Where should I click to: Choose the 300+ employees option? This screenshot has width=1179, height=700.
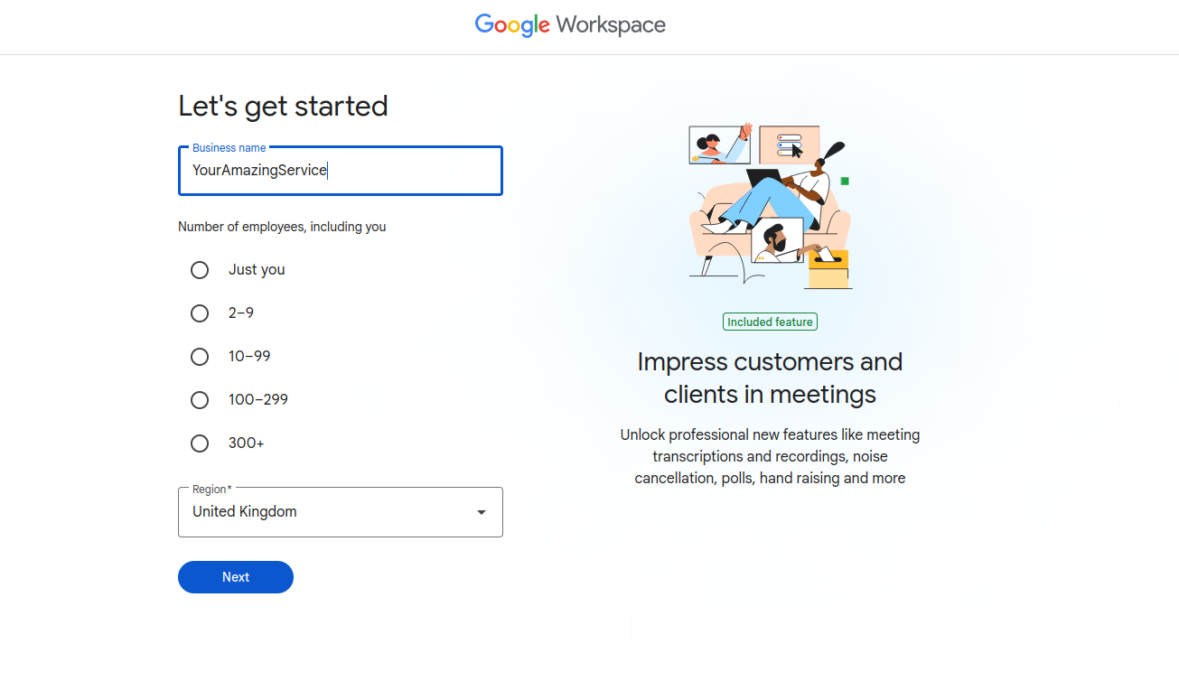(x=200, y=443)
